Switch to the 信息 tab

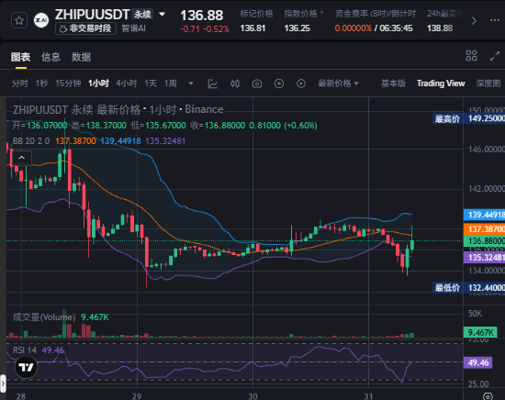click(x=50, y=57)
